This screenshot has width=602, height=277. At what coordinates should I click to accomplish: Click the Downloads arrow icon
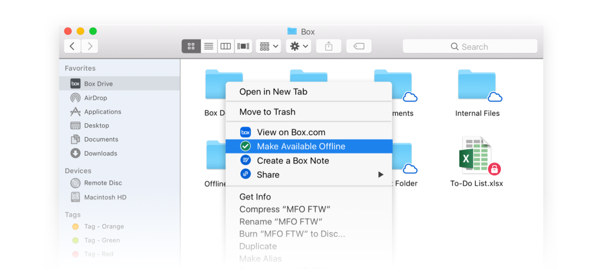tap(76, 153)
